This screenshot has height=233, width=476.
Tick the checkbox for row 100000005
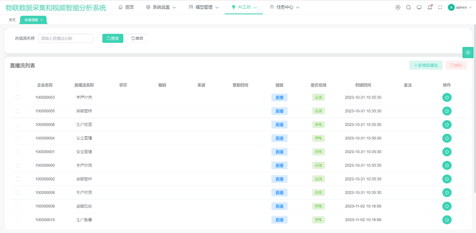pyautogui.click(x=17, y=111)
